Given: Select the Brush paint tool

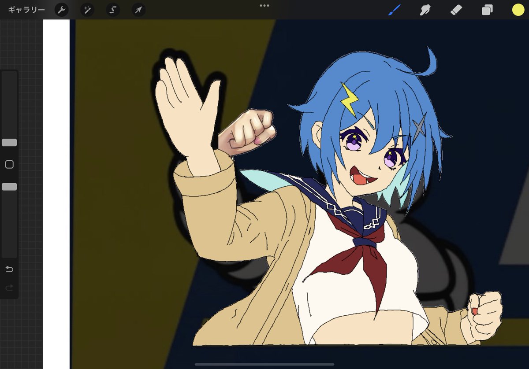Looking at the screenshot, I should (x=394, y=10).
